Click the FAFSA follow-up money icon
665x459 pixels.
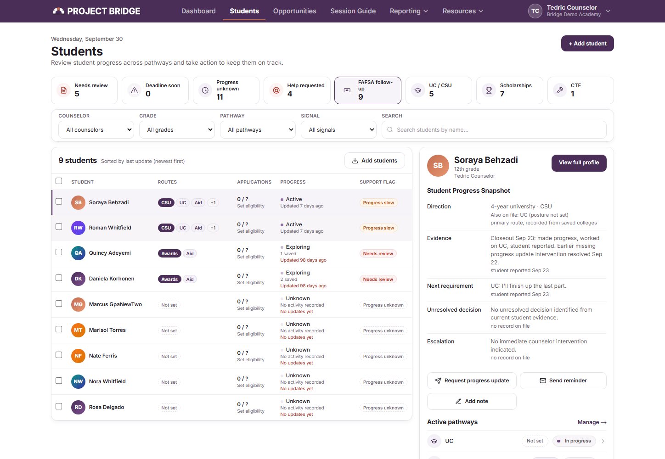click(347, 90)
